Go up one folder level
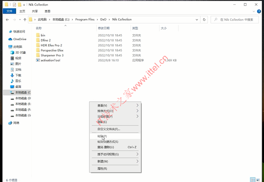The height and width of the screenshot is (182, 264). click(x=25, y=20)
